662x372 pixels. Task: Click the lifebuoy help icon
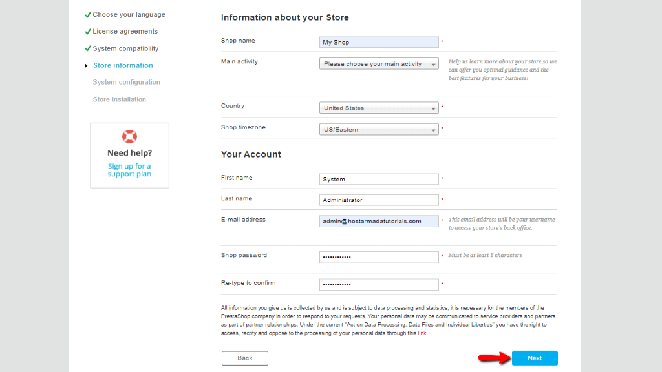pos(129,137)
